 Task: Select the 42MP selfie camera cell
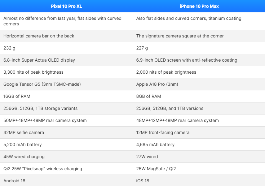coord(67,132)
